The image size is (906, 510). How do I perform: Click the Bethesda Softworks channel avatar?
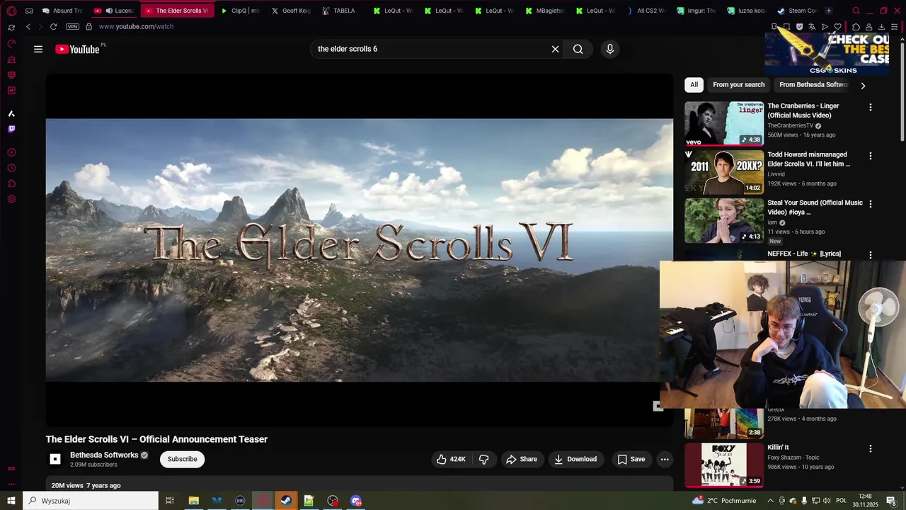[55, 459]
